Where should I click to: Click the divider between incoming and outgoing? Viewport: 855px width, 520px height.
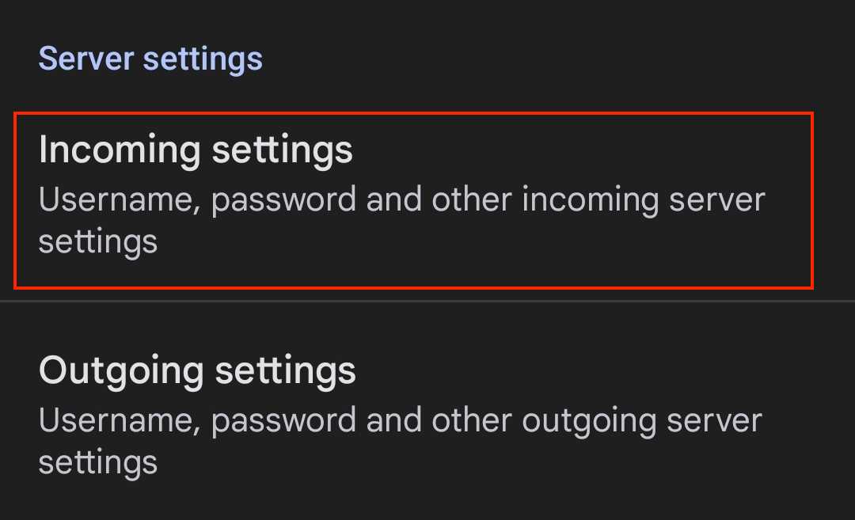pos(427,300)
